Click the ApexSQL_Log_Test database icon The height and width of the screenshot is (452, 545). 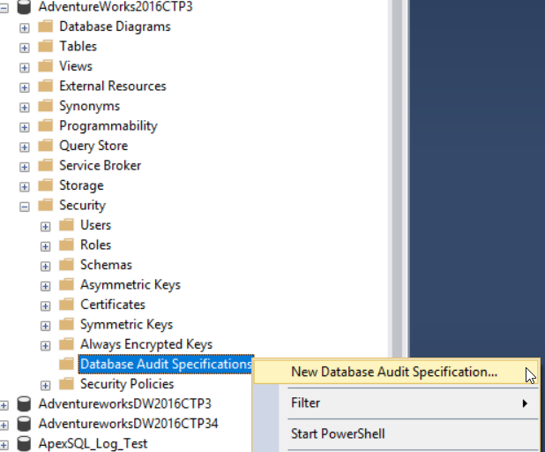(x=24, y=443)
